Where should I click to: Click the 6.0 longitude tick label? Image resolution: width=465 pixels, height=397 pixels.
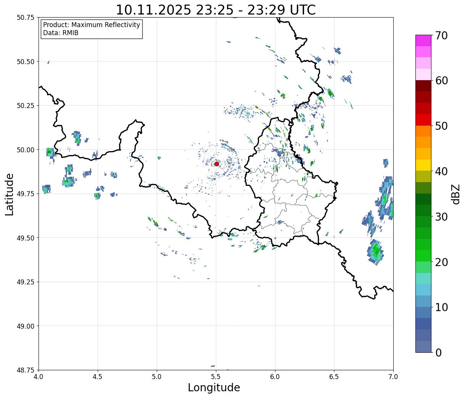tap(275, 377)
